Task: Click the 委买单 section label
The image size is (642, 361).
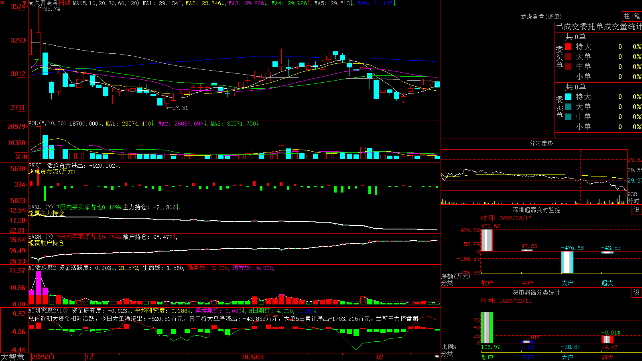Action: 559,57
